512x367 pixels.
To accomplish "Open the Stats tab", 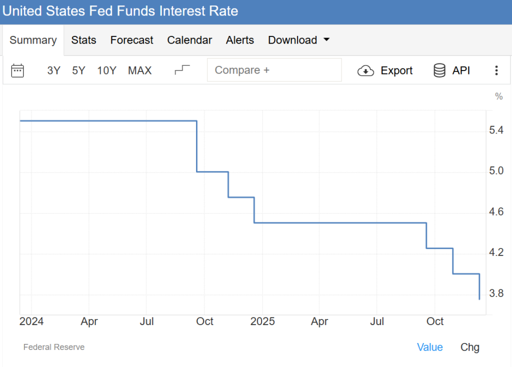I will point(83,40).
